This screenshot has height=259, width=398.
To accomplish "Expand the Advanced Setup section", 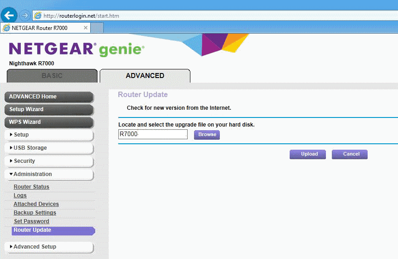I will point(49,247).
